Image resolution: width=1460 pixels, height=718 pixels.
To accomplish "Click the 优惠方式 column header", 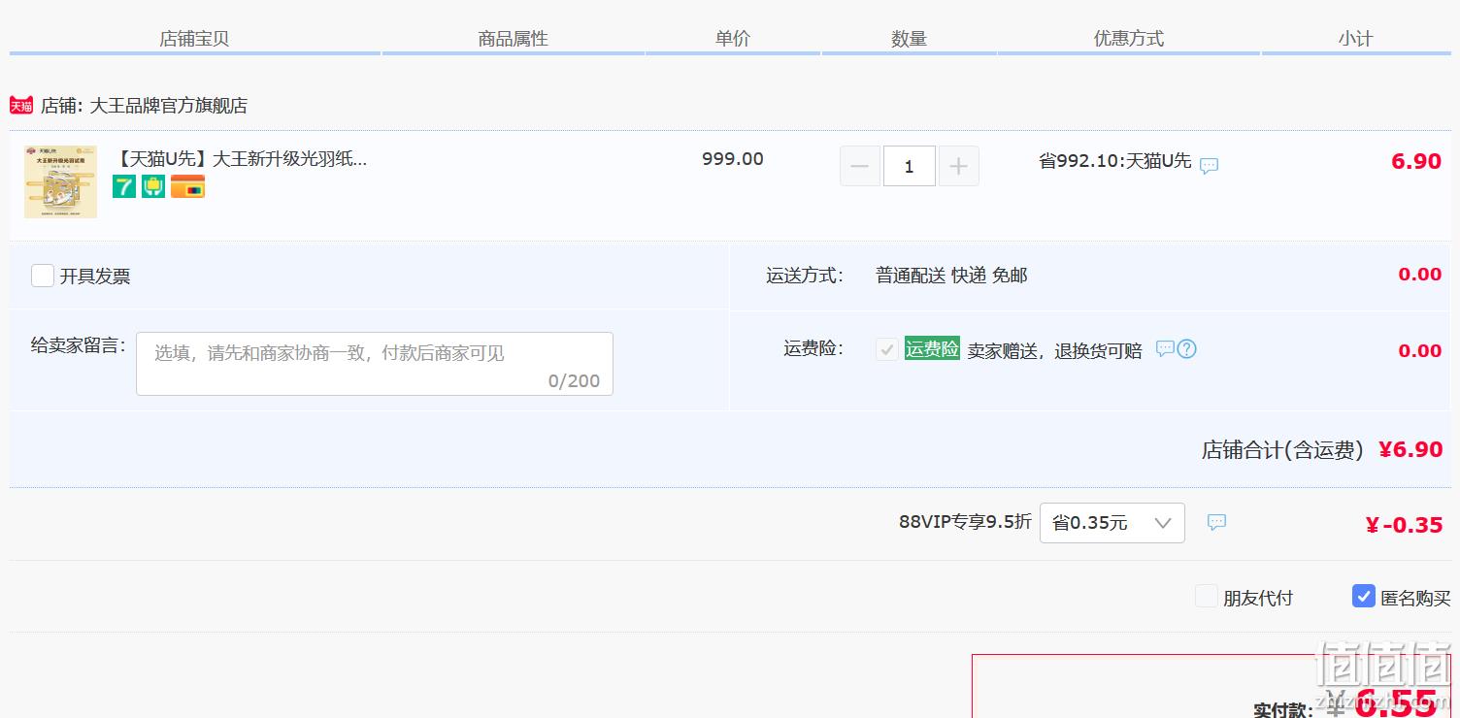I will click(1129, 39).
